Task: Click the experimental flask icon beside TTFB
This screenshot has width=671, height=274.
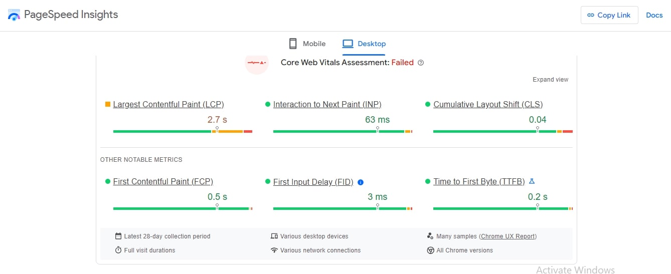Action: tap(532, 181)
